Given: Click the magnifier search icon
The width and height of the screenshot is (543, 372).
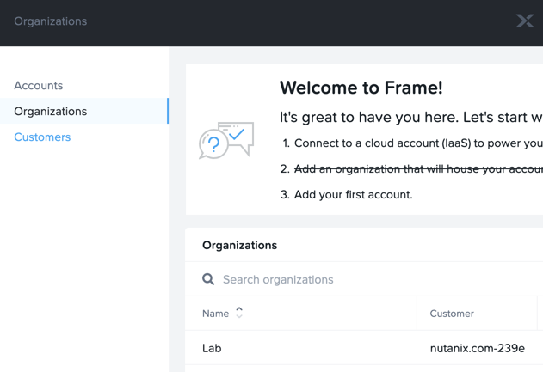Looking at the screenshot, I should click(208, 279).
